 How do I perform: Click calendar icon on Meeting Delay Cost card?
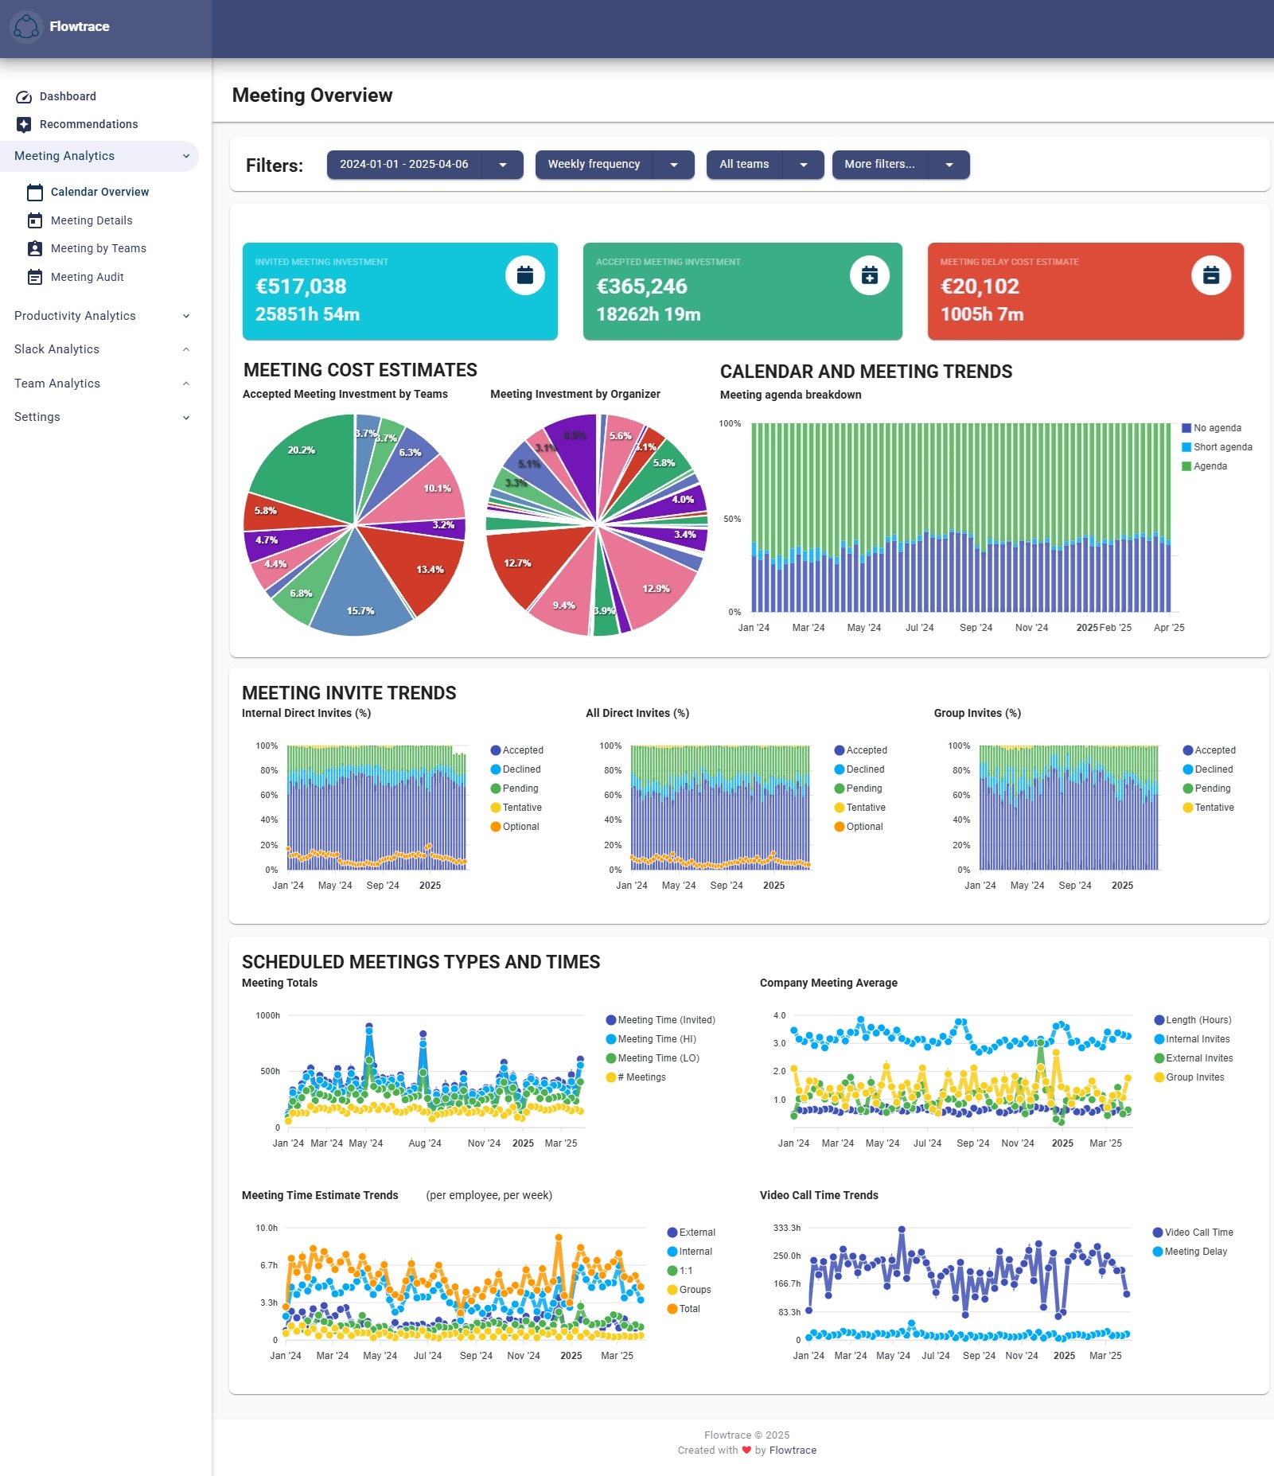[1210, 276]
